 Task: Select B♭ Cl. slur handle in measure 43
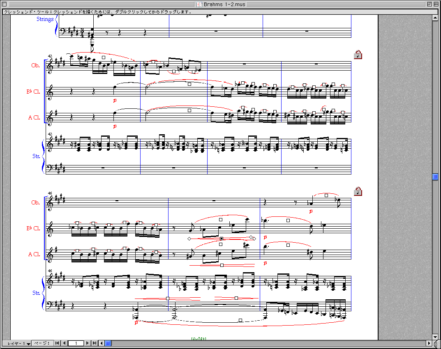[x=189, y=84]
